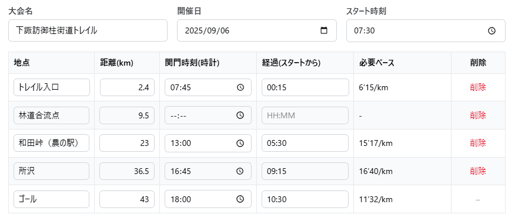Click clock icon in 林道合流点 cutoff time
Viewport: 515px width, 218px height.
(x=240, y=115)
